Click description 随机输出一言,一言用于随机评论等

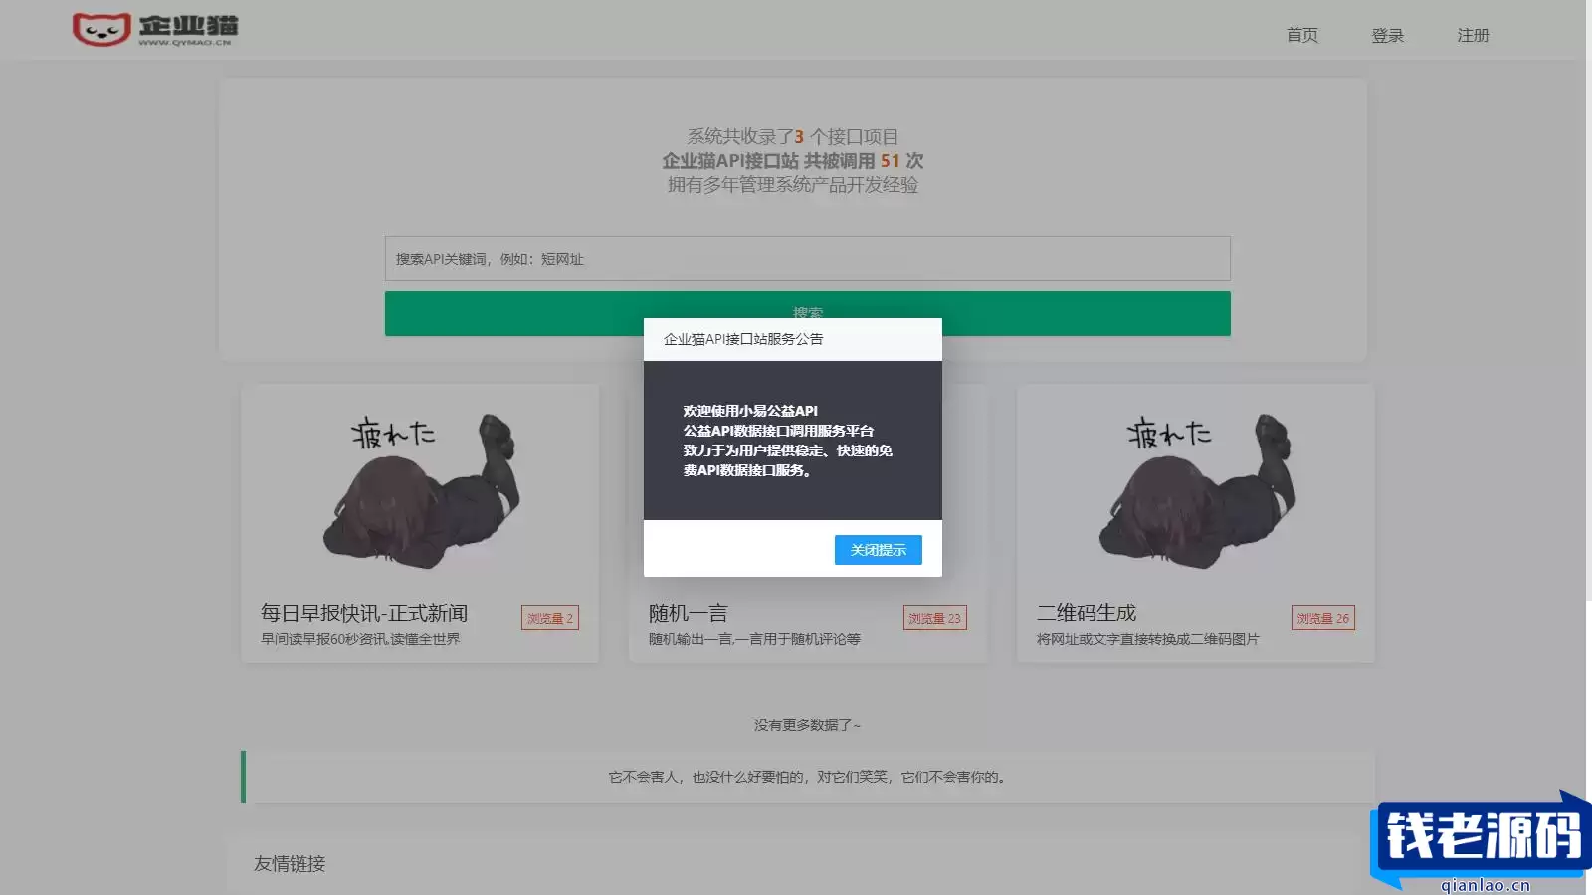point(754,639)
